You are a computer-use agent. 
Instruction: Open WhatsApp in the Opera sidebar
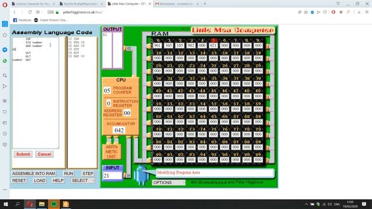[5, 60]
